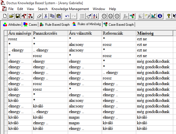Click the ruler and pencil icon
Image resolution: width=176 pixels, height=134 pixels.
(153, 16)
